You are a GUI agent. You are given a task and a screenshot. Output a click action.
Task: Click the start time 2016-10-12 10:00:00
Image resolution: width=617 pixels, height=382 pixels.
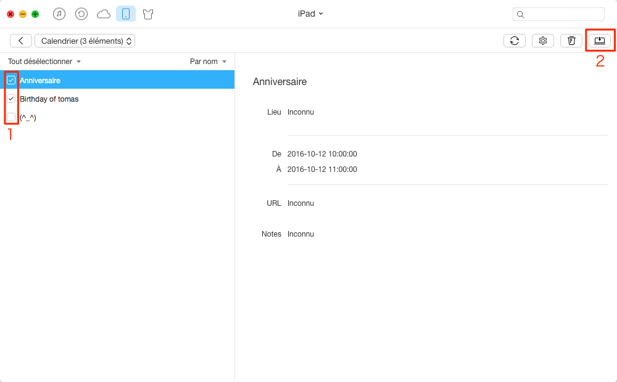pyautogui.click(x=322, y=153)
